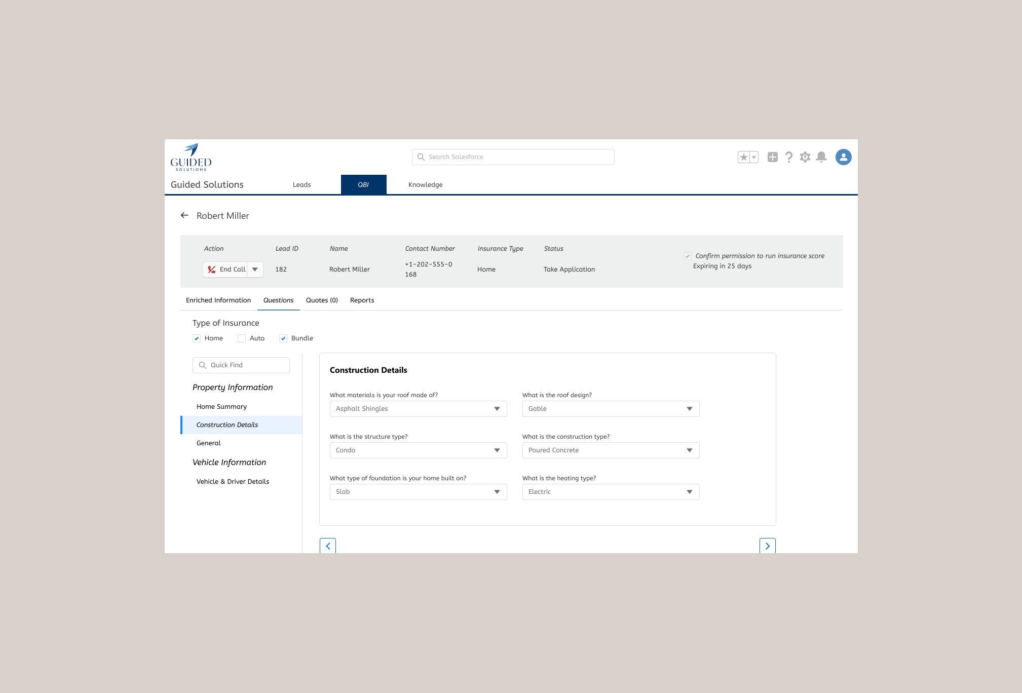Go to next page chevron button
Viewport: 1022px width, 693px height.
(767, 546)
